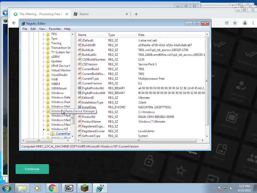Screen dimensions: 257x193
Task: Select the WAB folder icon in tree
Action: point(48,79)
